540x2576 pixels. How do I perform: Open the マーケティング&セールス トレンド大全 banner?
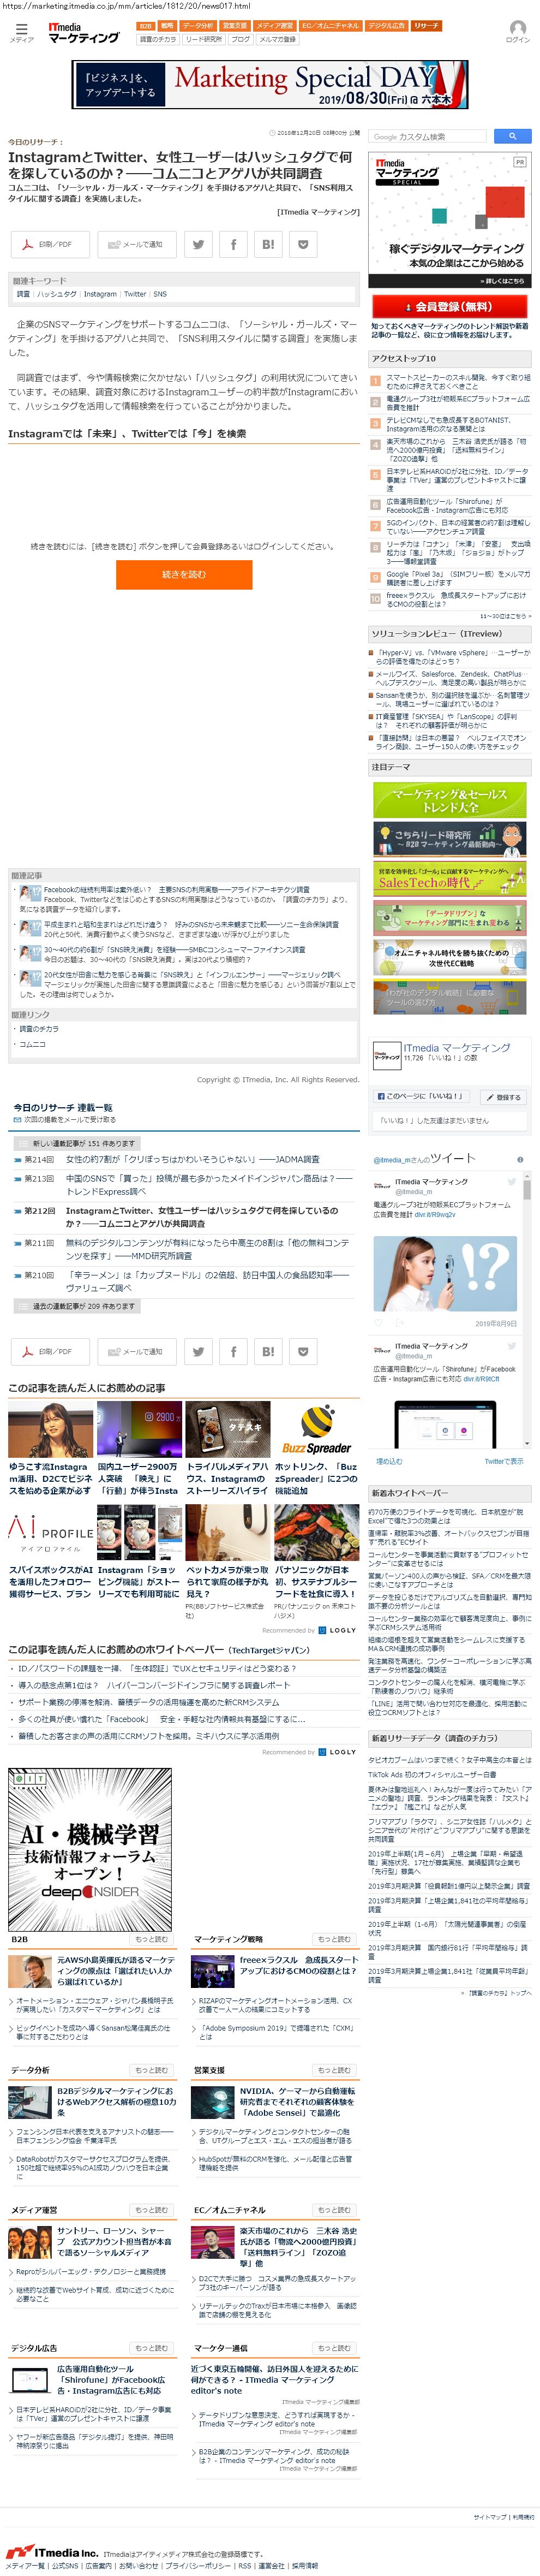click(449, 800)
